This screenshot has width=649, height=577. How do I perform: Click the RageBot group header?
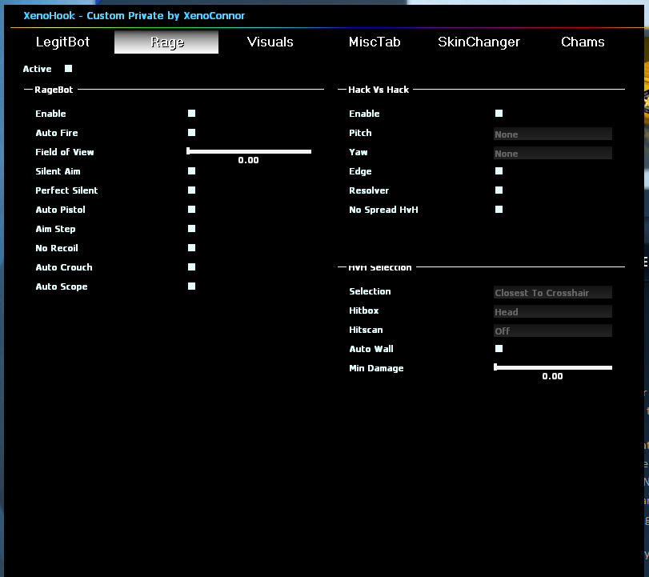tap(54, 90)
